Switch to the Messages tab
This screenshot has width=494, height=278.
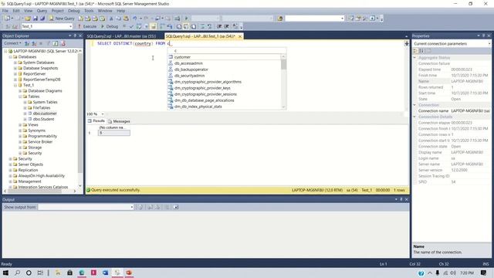119,121
